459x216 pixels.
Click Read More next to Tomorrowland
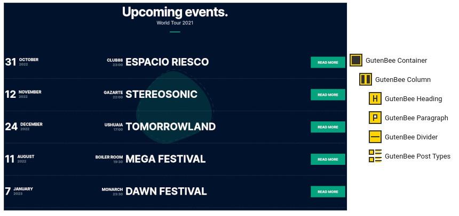(328, 127)
